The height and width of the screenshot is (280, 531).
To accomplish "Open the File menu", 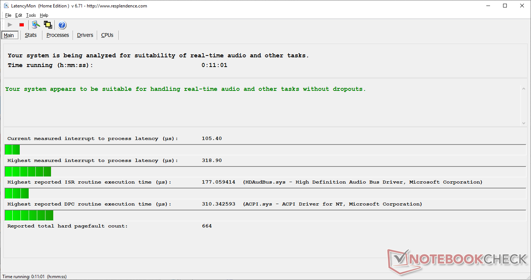I will coord(8,15).
